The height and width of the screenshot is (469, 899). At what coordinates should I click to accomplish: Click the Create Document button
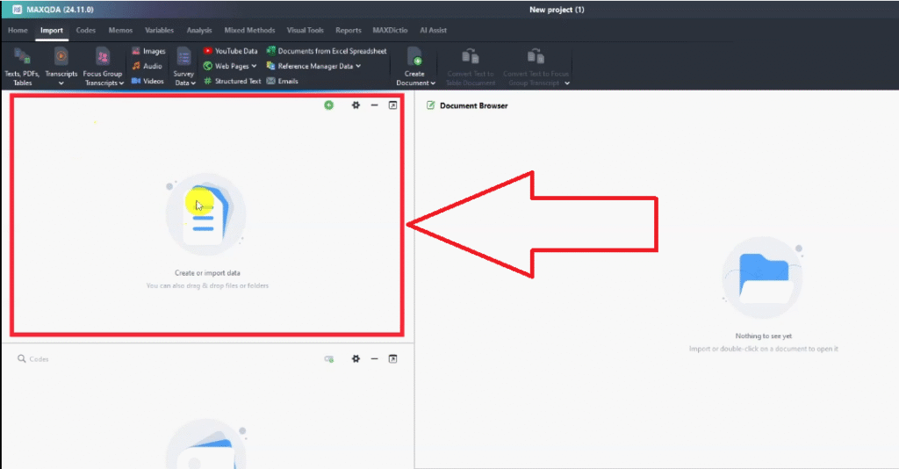[415, 67]
